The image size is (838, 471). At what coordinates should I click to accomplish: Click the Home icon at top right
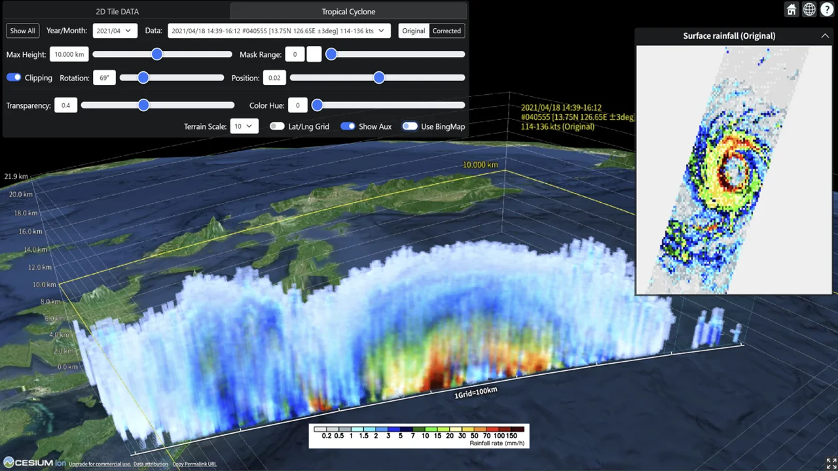792,9
